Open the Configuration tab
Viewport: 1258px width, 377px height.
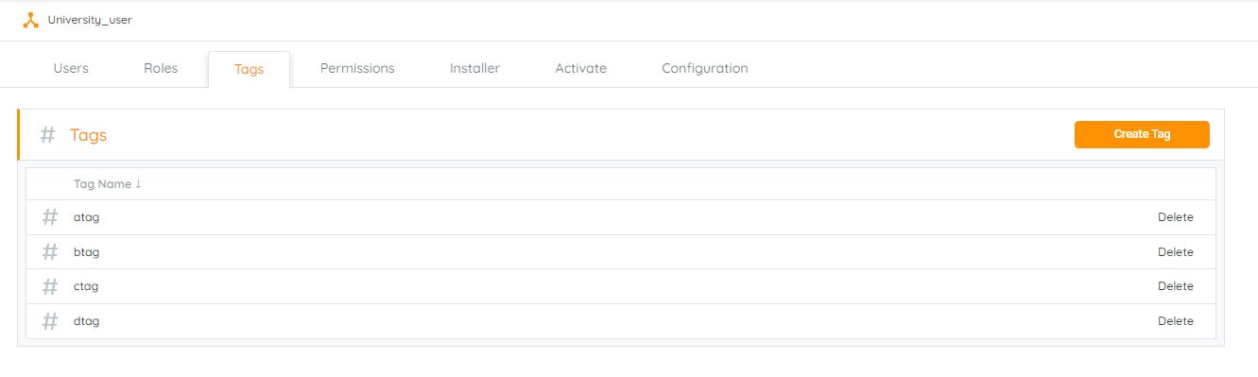pos(704,68)
